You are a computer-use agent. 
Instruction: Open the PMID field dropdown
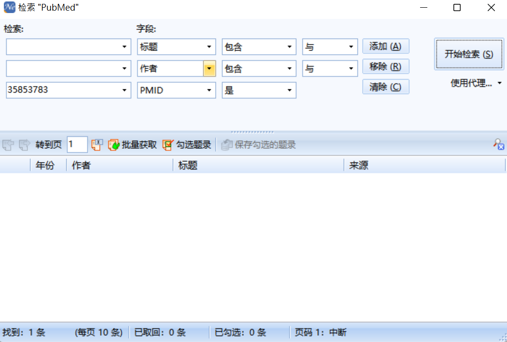point(209,90)
